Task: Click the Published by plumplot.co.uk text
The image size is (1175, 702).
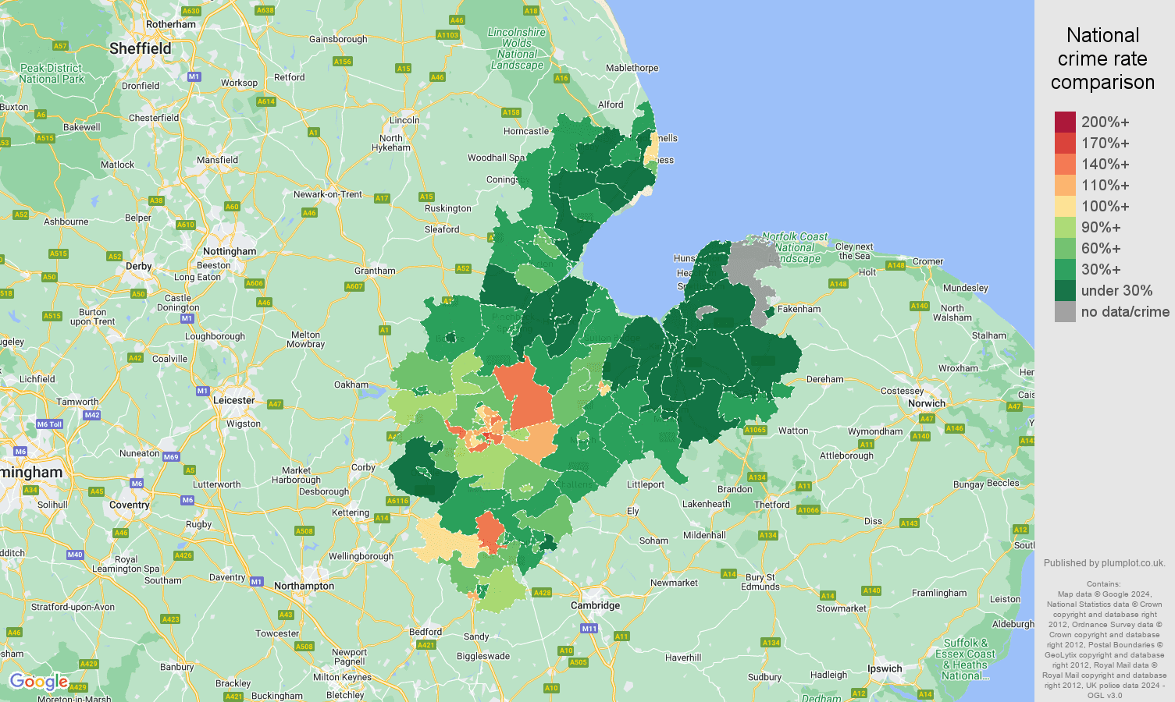Action: [1104, 562]
